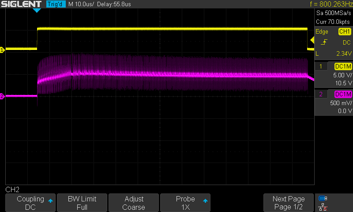The height and width of the screenshot is (212, 353).
Task: Click the trigger L level label
Action: (317, 53)
